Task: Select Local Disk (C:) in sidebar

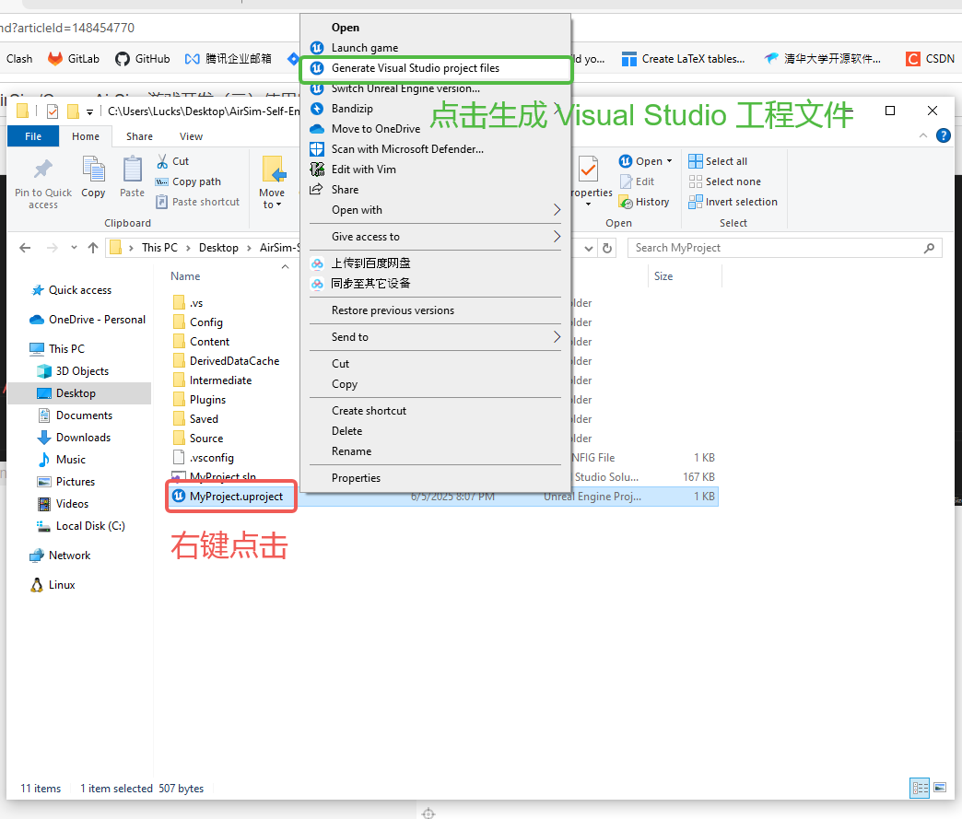Action: [x=89, y=526]
